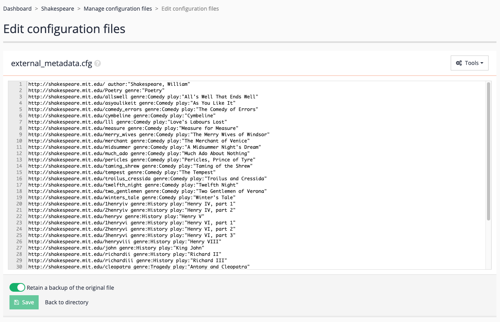Click the "Twelfth Night" configuration line
Image resolution: width=500 pixels, height=322 pixels.
tap(133, 185)
